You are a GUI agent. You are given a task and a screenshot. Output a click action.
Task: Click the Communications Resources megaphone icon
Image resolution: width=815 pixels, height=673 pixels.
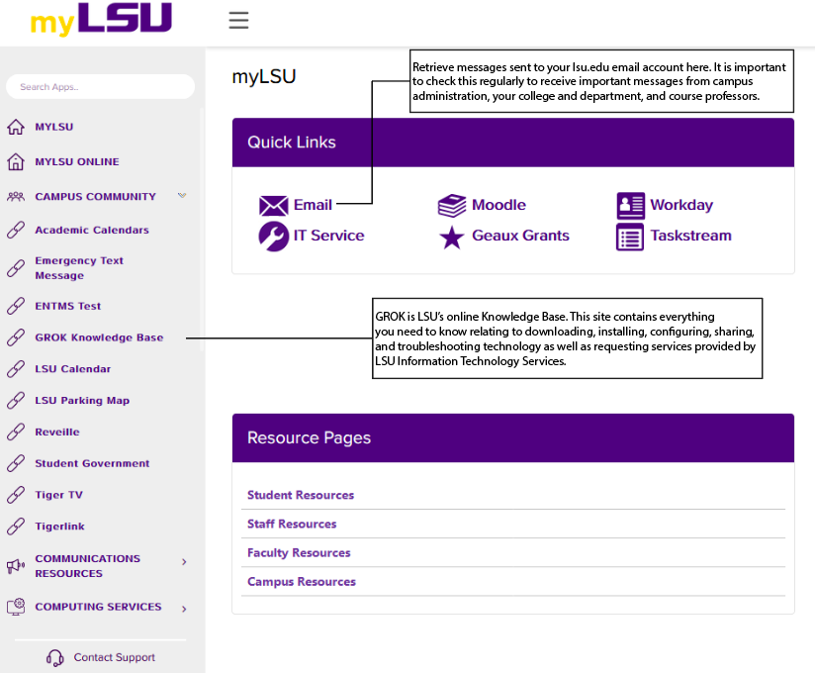pyautogui.click(x=16, y=566)
